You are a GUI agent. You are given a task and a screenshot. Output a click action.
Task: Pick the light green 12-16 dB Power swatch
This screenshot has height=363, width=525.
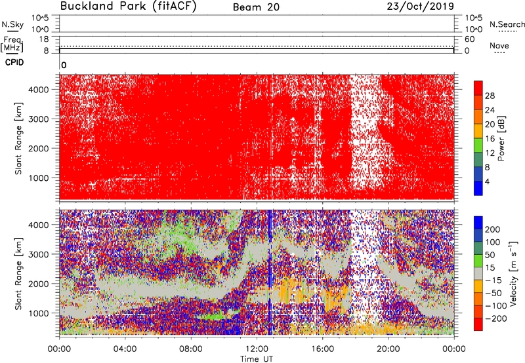point(478,145)
